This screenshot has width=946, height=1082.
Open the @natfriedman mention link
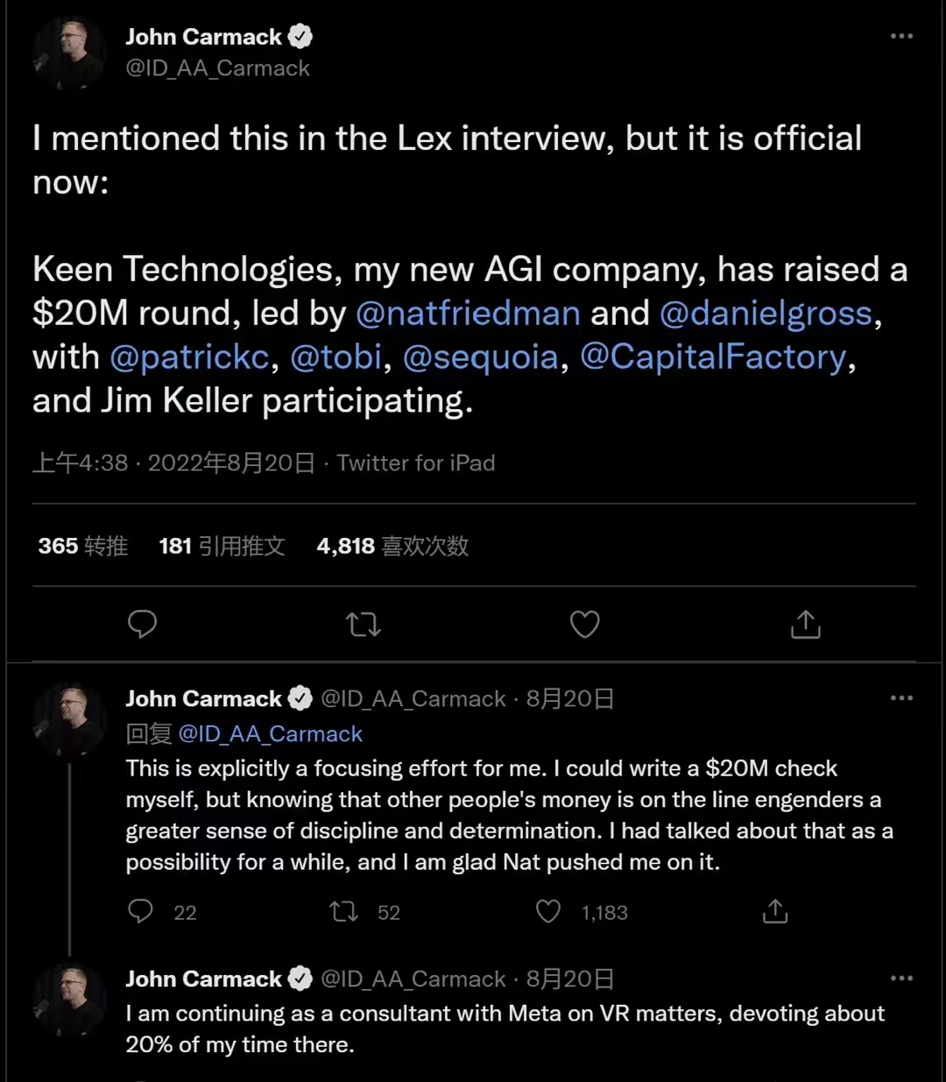tap(468, 314)
